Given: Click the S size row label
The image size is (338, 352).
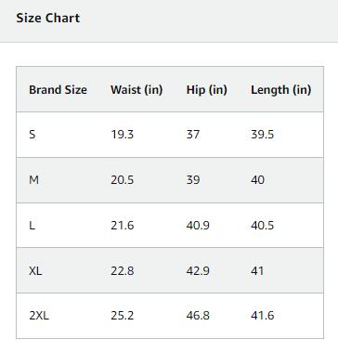Looking at the screenshot, I should [x=32, y=135].
